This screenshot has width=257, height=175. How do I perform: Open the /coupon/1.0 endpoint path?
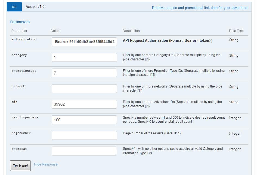(x=35, y=7)
